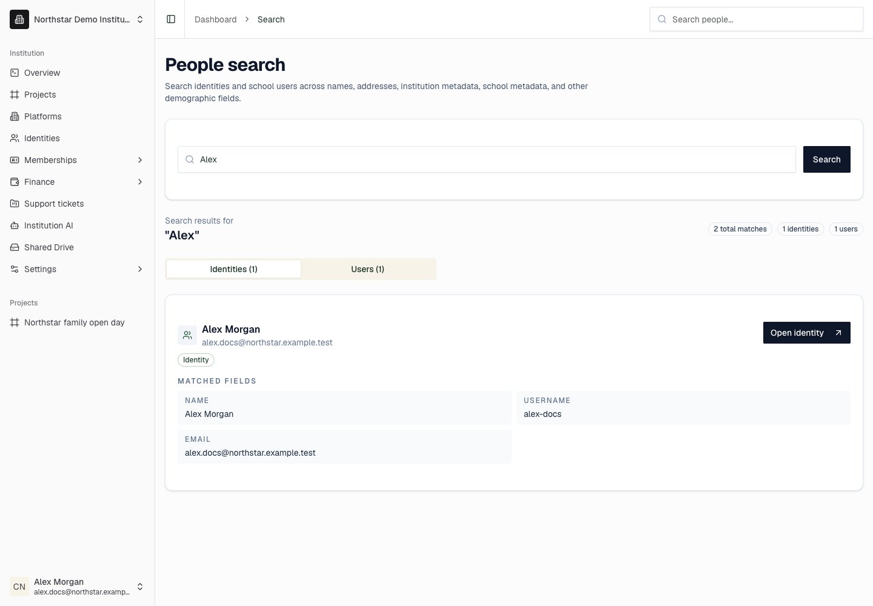Switch to the Users (1) tab
873x606 pixels.
pyautogui.click(x=367, y=269)
